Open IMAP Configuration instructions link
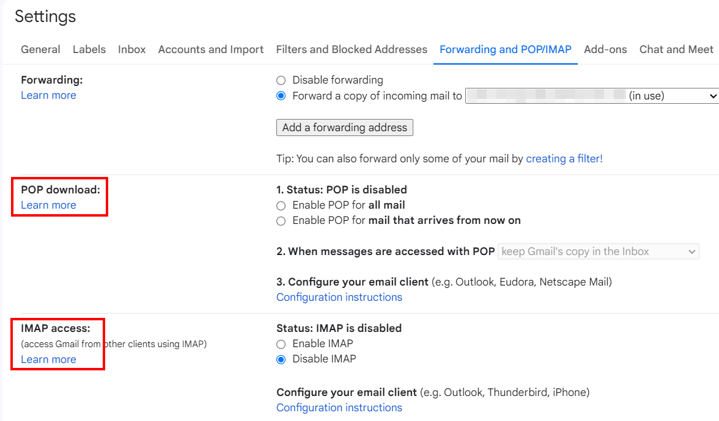The width and height of the screenshot is (719, 421). [339, 408]
